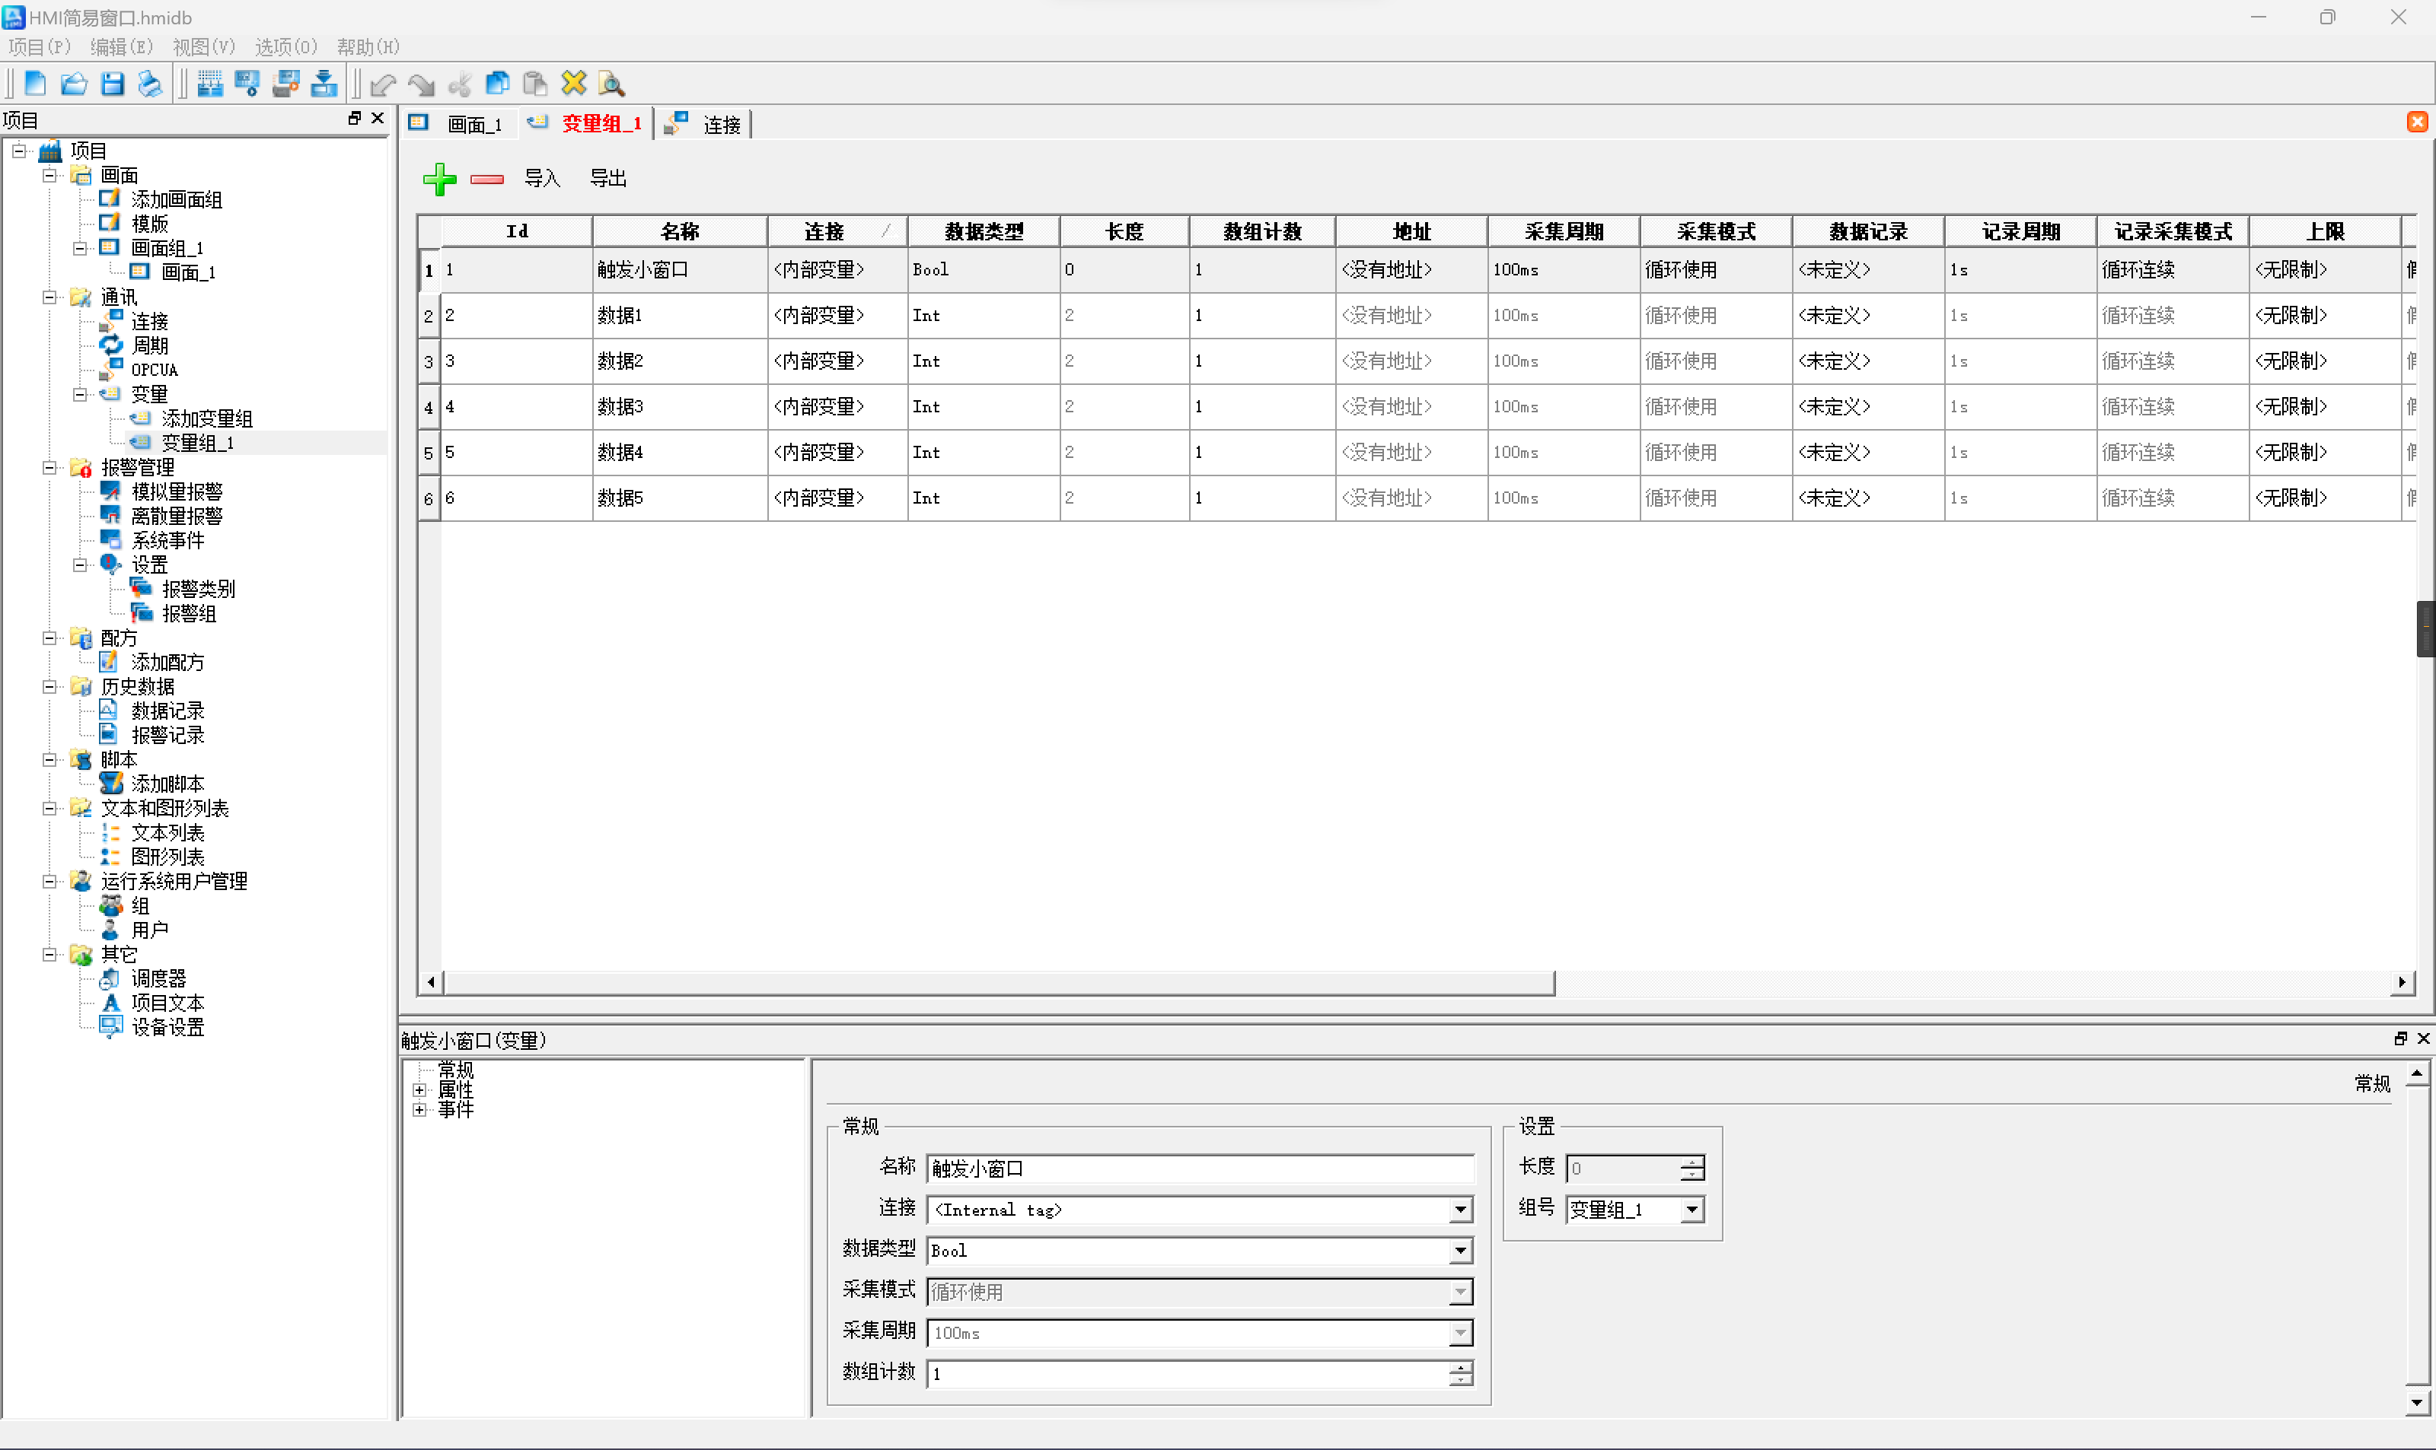Screen dimensions: 2436x1450
Task: Open the 视图(V) menu
Action: 204,47
